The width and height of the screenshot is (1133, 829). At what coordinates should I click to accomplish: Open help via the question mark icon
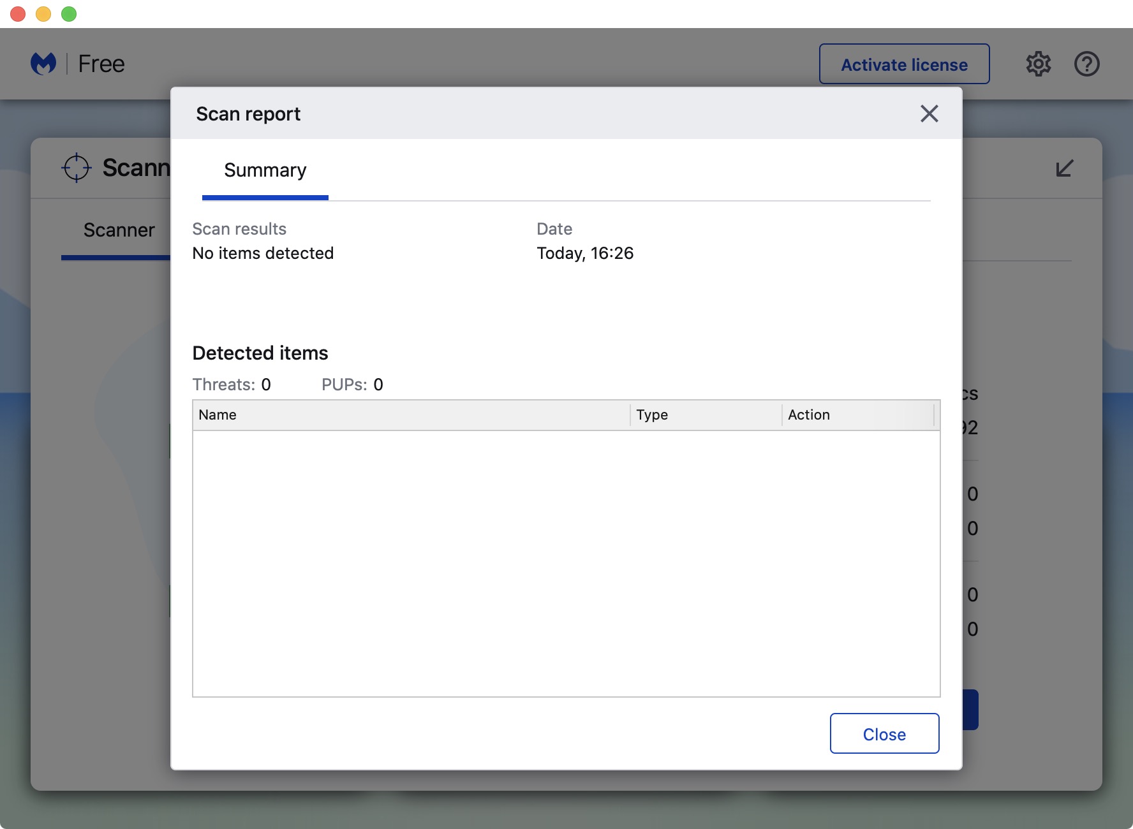[x=1086, y=64]
